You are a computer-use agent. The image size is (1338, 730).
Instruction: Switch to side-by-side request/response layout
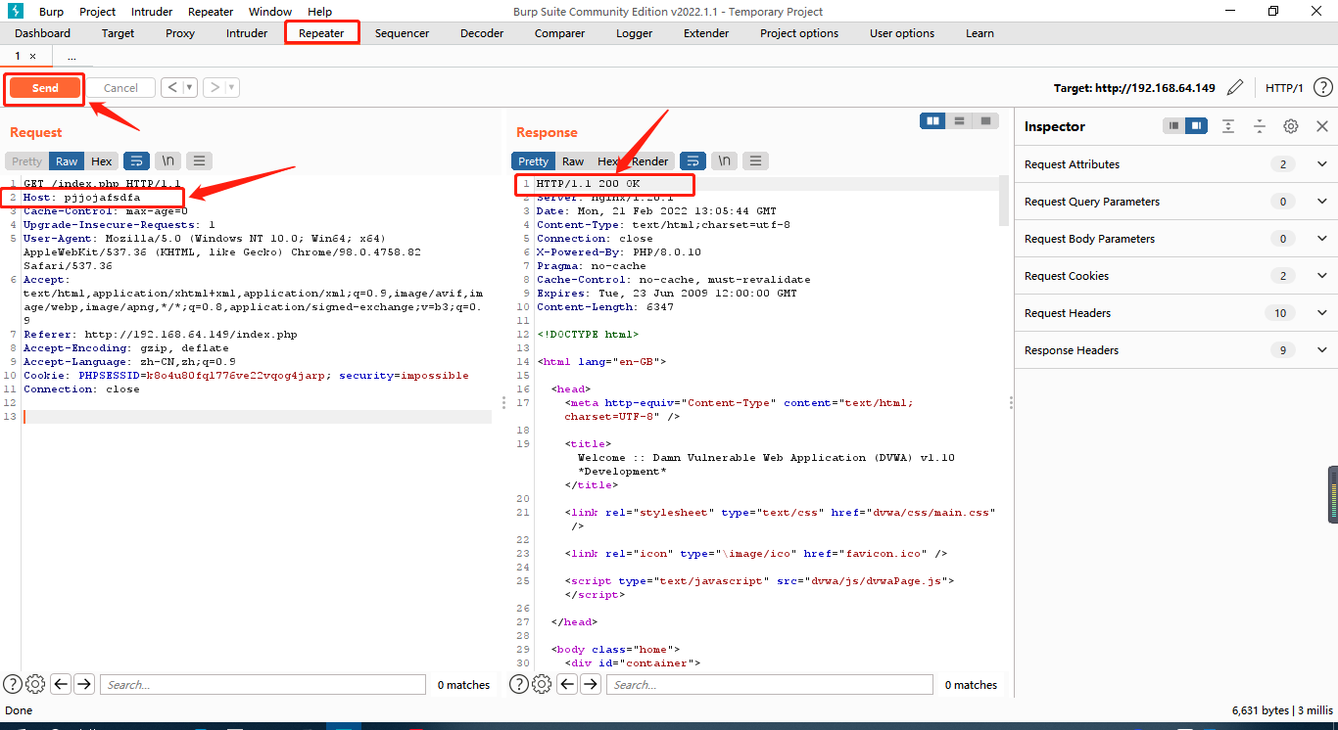tap(933, 120)
